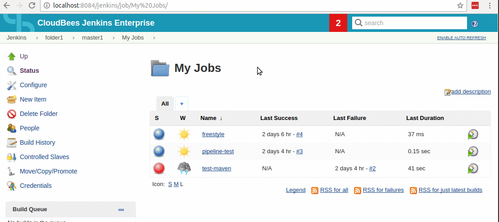Open Build History in sidebar
This screenshot has height=222, width=499.
tap(37, 142)
